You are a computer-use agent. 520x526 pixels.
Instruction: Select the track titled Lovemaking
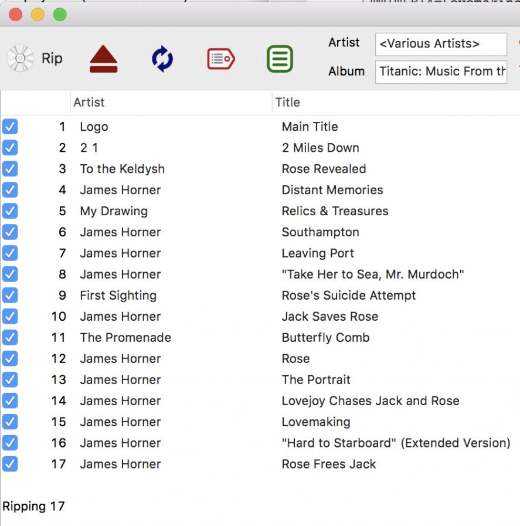tap(315, 422)
